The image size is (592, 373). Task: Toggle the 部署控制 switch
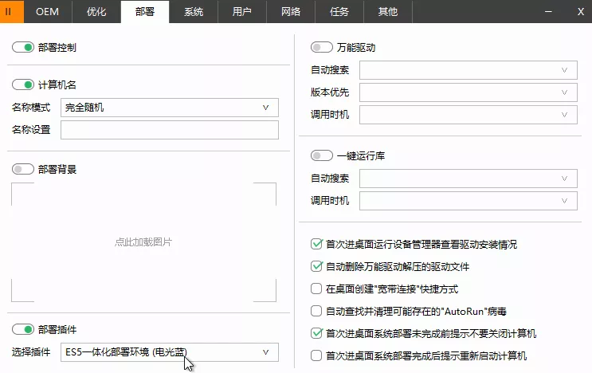point(23,48)
